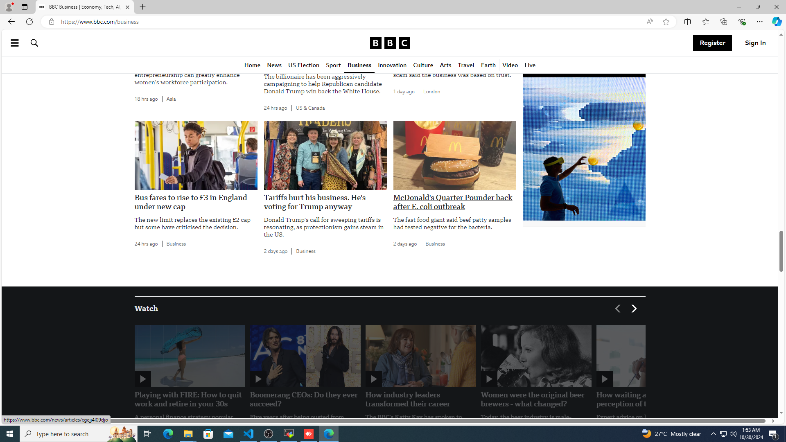Open Culture section
This screenshot has width=786, height=442.
point(423,65)
